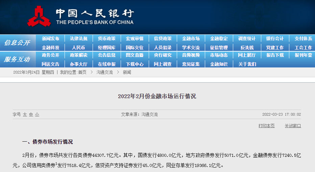Click 关闭窗口 link
Image resolution: width=315 pixels, height=172 pixels.
coord(293,126)
